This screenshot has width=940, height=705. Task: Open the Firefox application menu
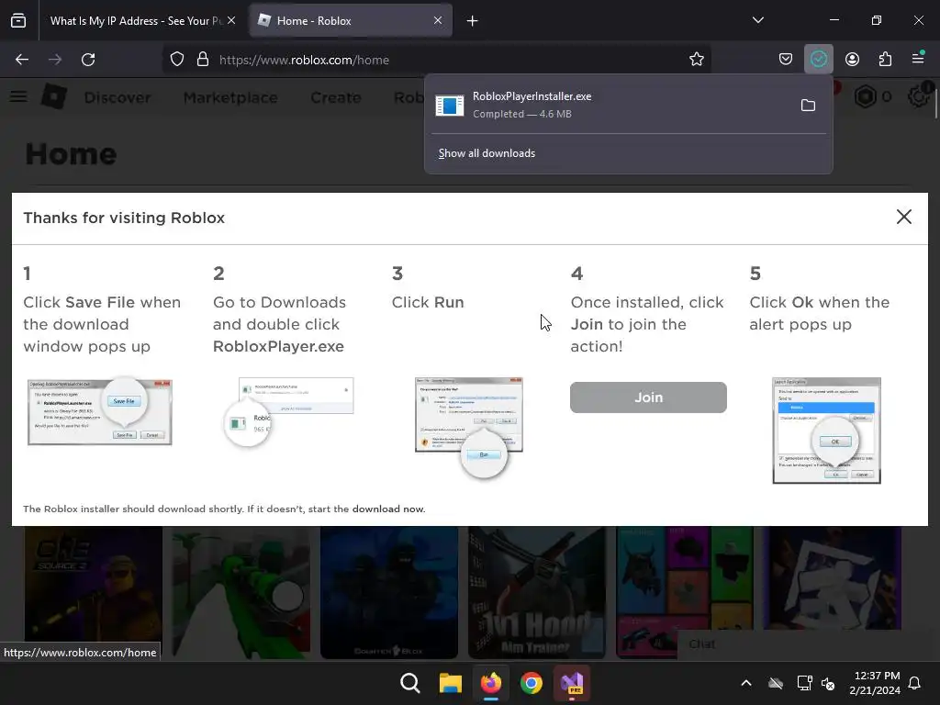[918, 58]
